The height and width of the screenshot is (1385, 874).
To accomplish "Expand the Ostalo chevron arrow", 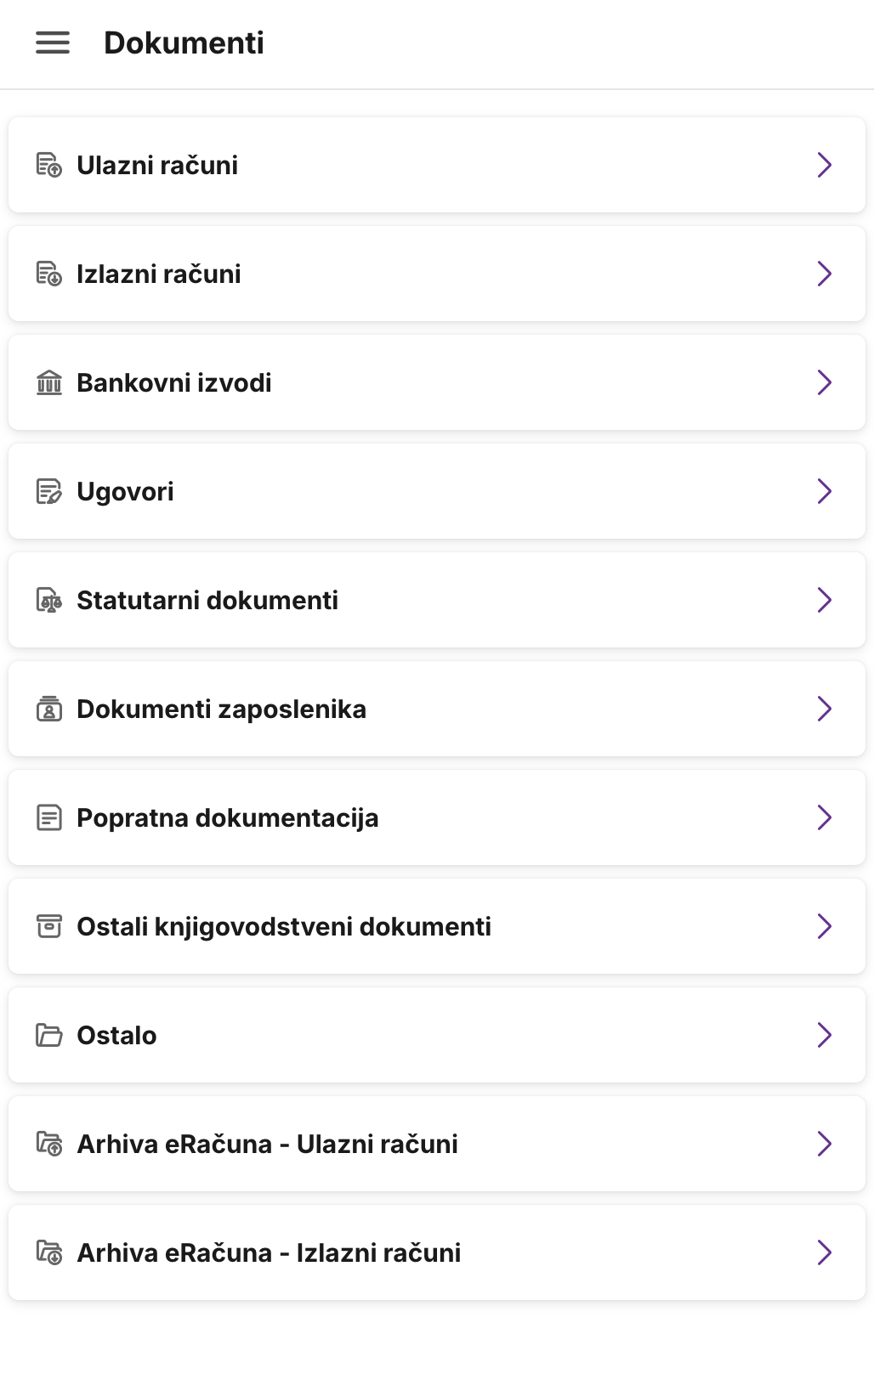I will 823,1035.
